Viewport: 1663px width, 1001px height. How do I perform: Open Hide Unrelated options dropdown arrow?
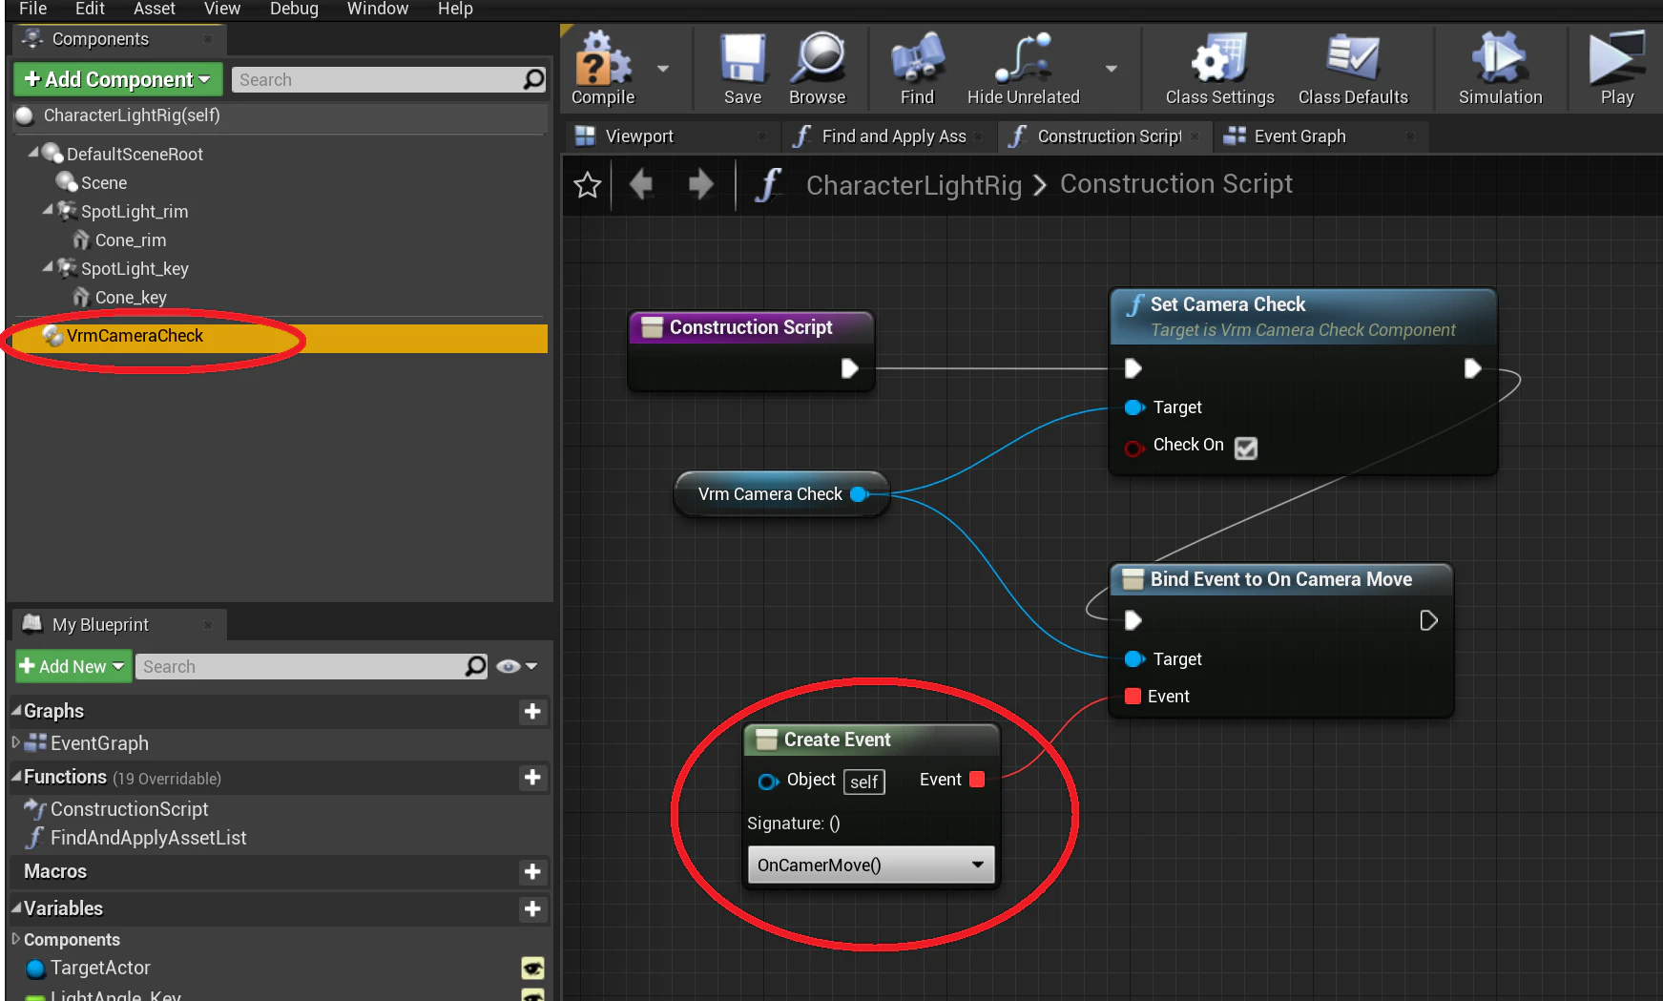pos(1112,69)
